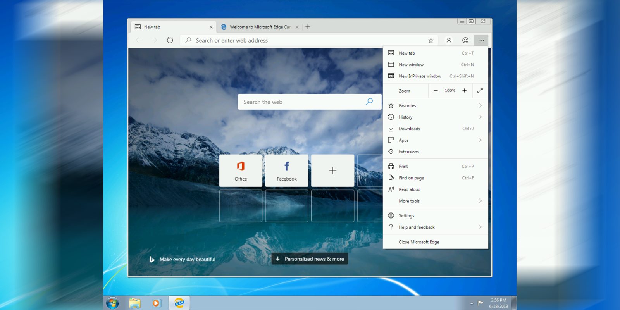This screenshot has width=620, height=310.
Task: Click the three-dot settings and more button
Action: point(481,40)
